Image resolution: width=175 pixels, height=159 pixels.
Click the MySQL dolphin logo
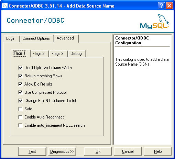[x=154, y=22]
